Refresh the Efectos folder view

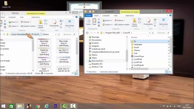(x=59, y=34)
